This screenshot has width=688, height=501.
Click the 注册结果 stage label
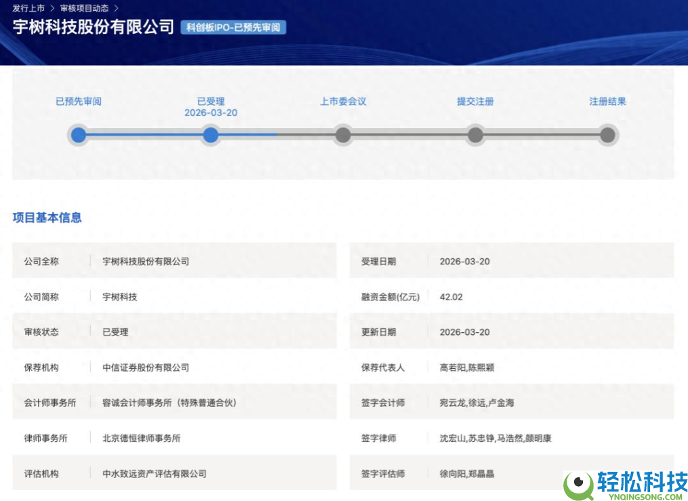pyautogui.click(x=607, y=101)
